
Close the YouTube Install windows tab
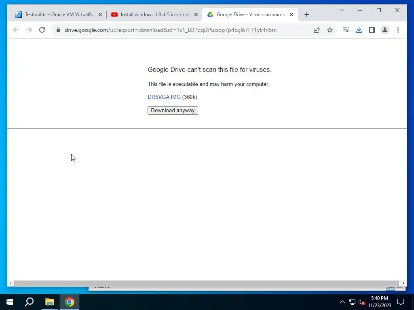tap(196, 15)
